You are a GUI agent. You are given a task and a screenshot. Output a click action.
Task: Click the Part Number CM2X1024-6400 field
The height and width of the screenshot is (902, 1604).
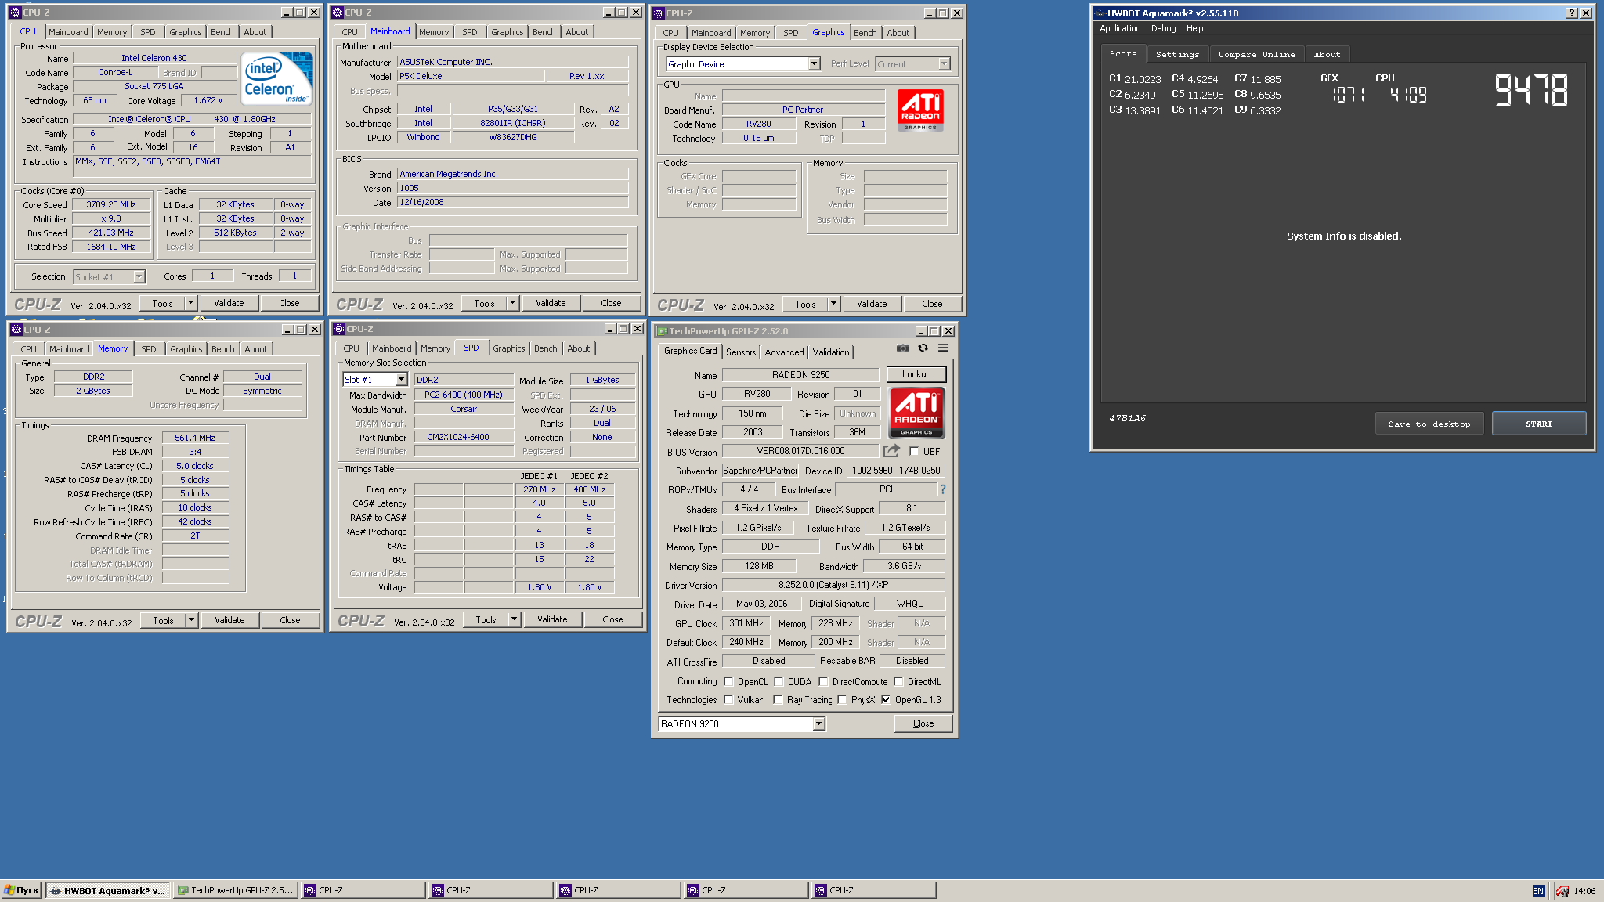click(x=464, y=437)
